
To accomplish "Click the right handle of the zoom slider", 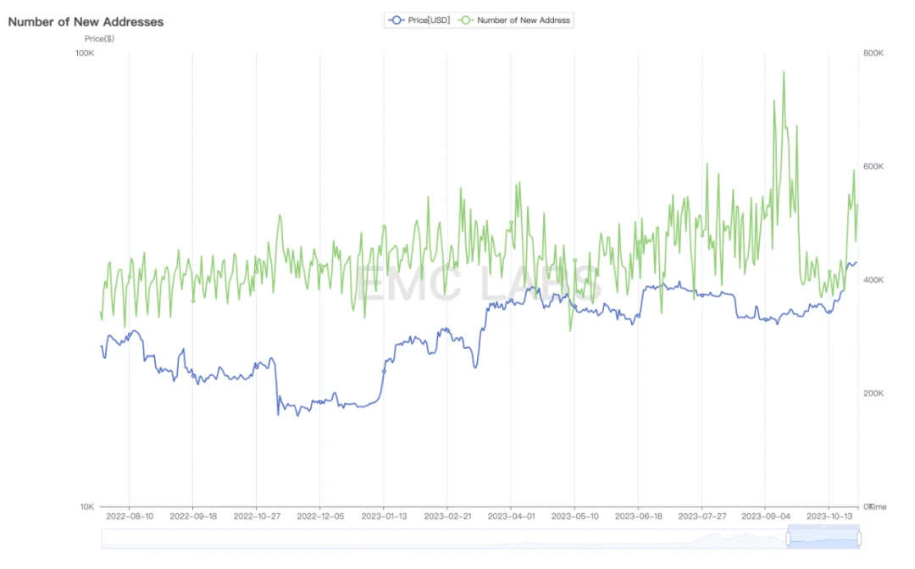I will [859, 539].
